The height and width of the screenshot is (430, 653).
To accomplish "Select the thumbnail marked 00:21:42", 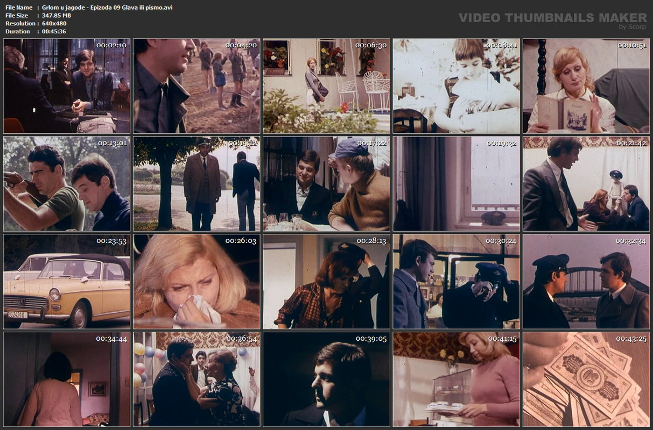I will click(586, 184).
